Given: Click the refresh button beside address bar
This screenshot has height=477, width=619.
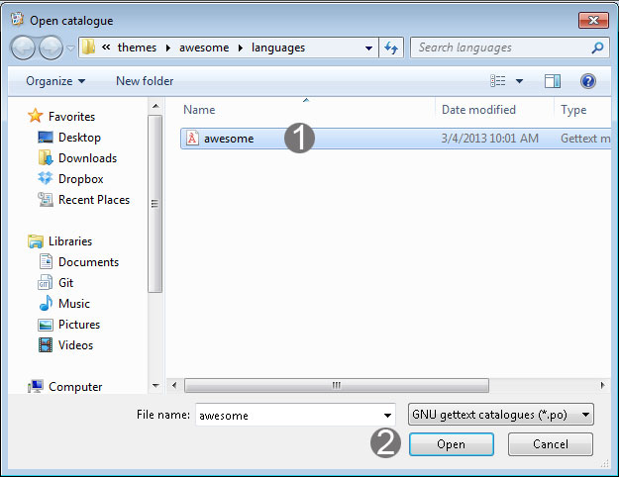Looking at the screenshot, I should tap(390, 48).
